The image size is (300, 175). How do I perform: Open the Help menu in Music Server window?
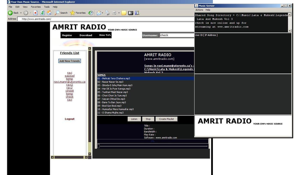coord(208,10)
